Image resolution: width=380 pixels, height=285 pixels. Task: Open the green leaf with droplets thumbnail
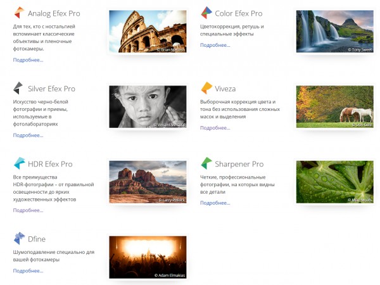click(x=334, y=182)
